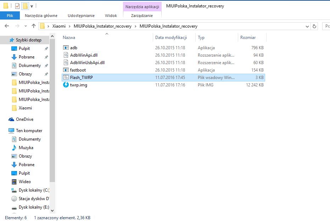Click the adb application icon
330x221 pixels.
click(x=66, y=48)
